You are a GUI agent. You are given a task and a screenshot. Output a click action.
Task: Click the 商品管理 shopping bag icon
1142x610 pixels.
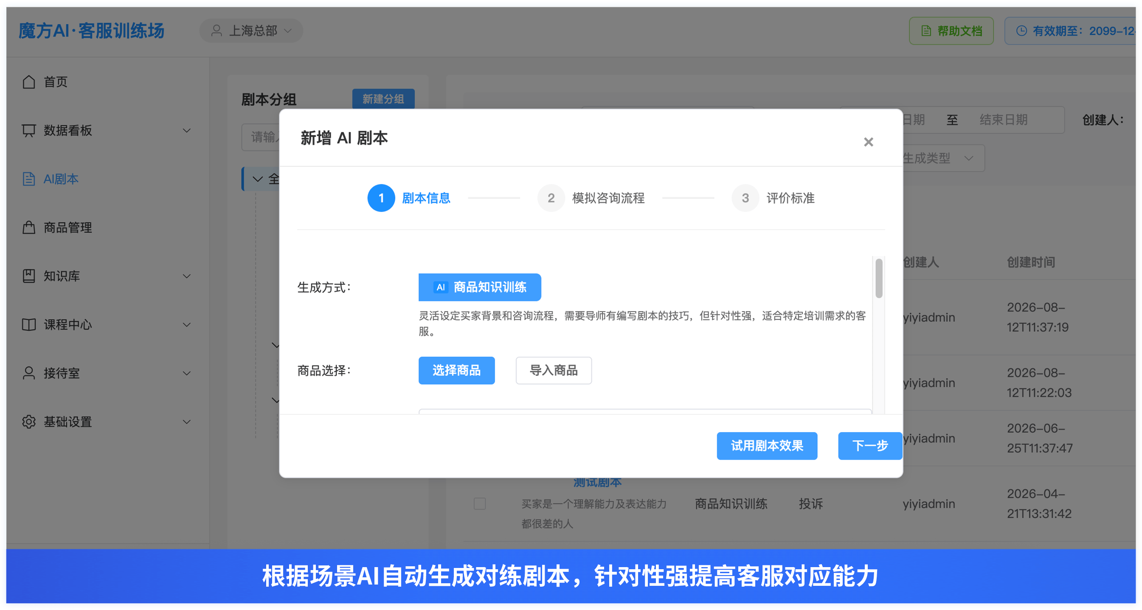coord(29,228)
